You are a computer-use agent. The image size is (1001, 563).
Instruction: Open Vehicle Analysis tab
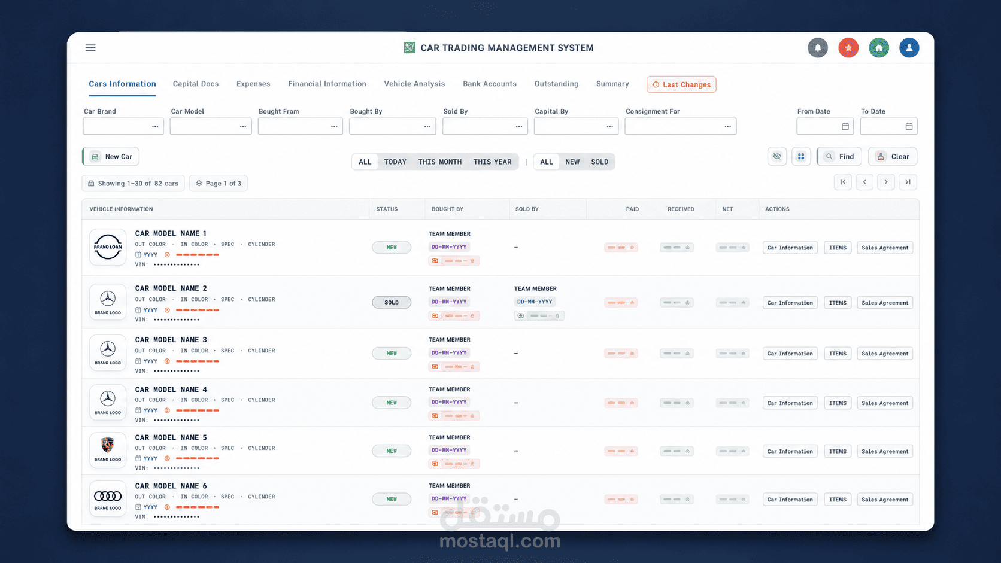coord(414,84)
